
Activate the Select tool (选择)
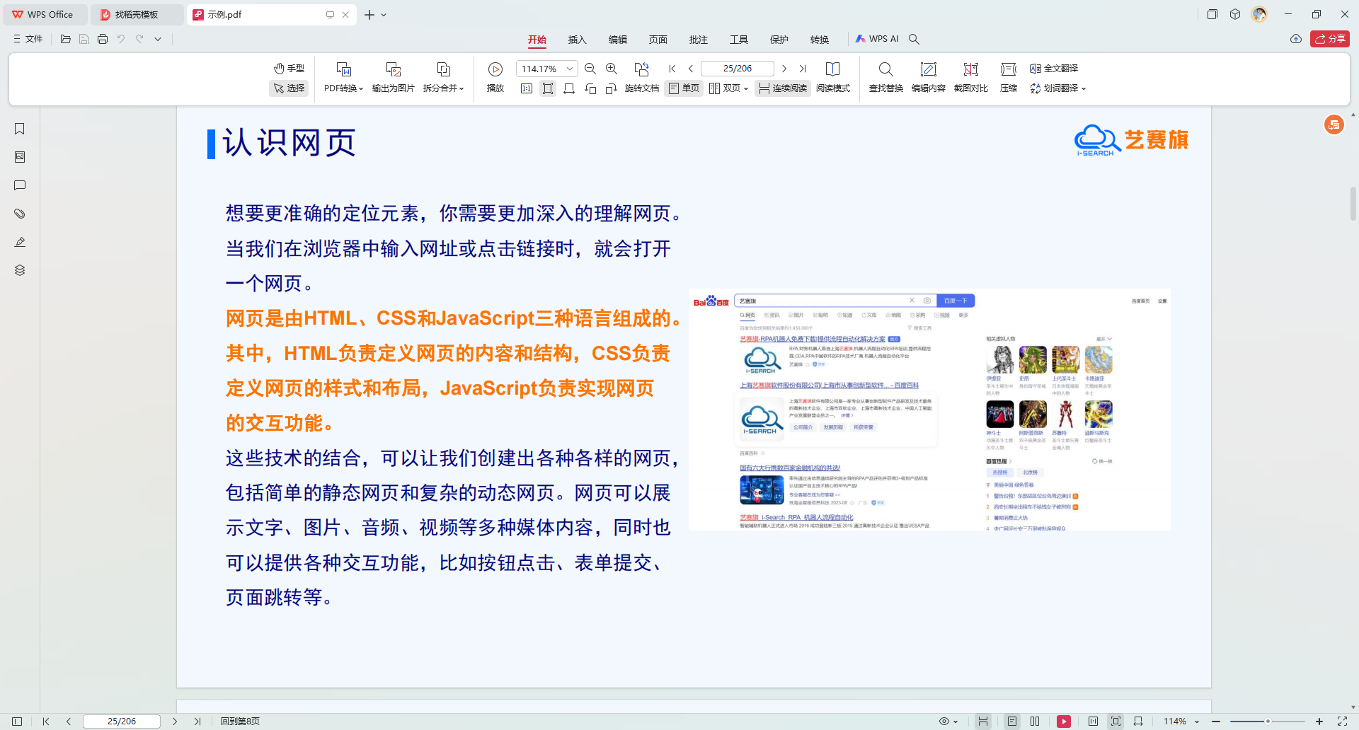click(x=289, y=88)
